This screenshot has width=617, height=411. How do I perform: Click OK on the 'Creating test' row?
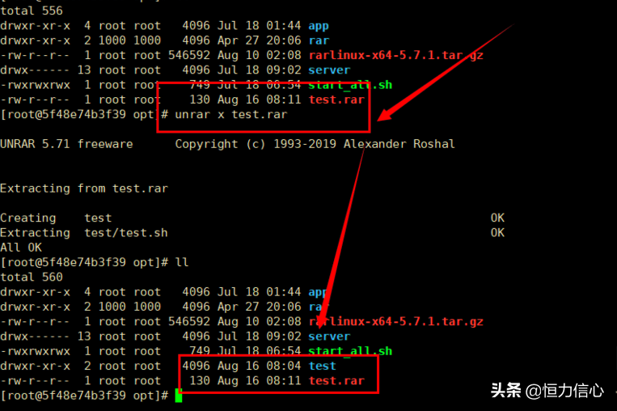497,218
